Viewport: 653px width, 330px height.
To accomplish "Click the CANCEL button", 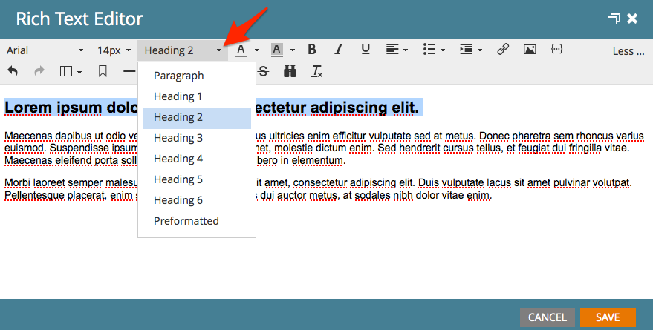I will [548, 317].
